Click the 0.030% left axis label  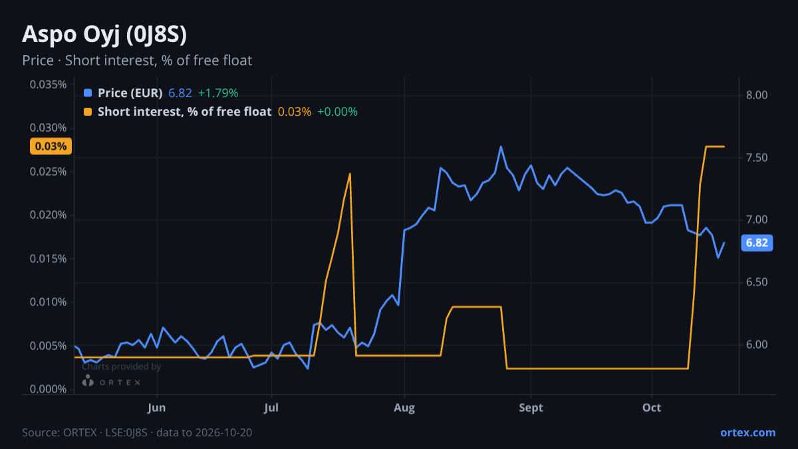coord(48,128)
